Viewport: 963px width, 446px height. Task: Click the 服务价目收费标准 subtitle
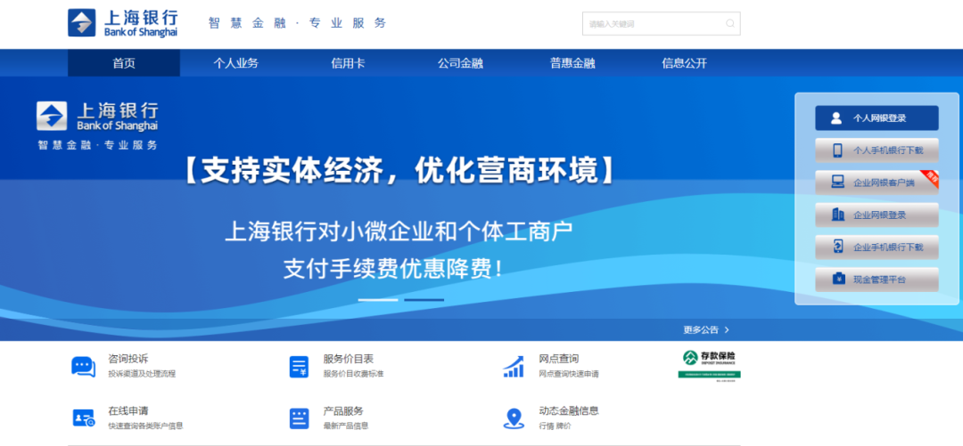pos(353,374)
